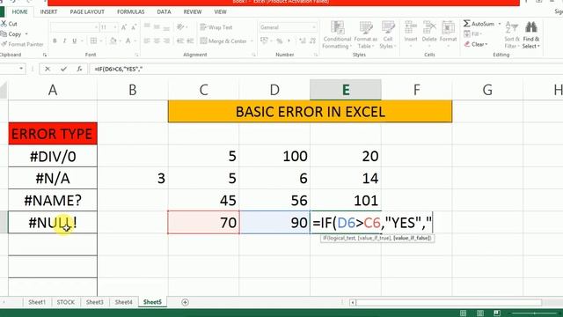The image size is (563, 317).
Task: Click the zoom slider in status bar
Action: coord(535,313)
